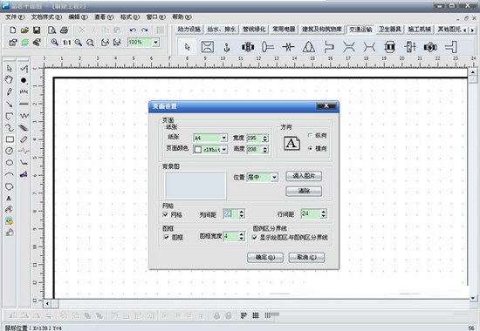Click the blue Redo arrow

[145, 30]
